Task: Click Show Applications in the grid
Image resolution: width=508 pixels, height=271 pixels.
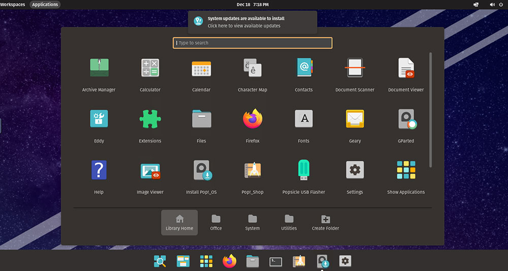Action: (406, 170)
